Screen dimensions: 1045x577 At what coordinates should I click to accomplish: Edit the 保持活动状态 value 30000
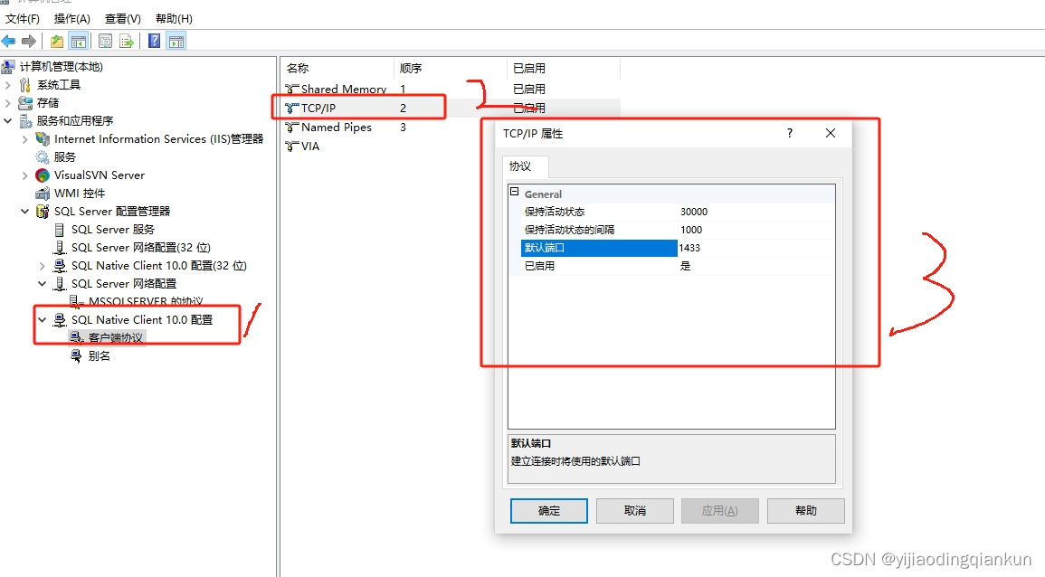tap(755, 212)
